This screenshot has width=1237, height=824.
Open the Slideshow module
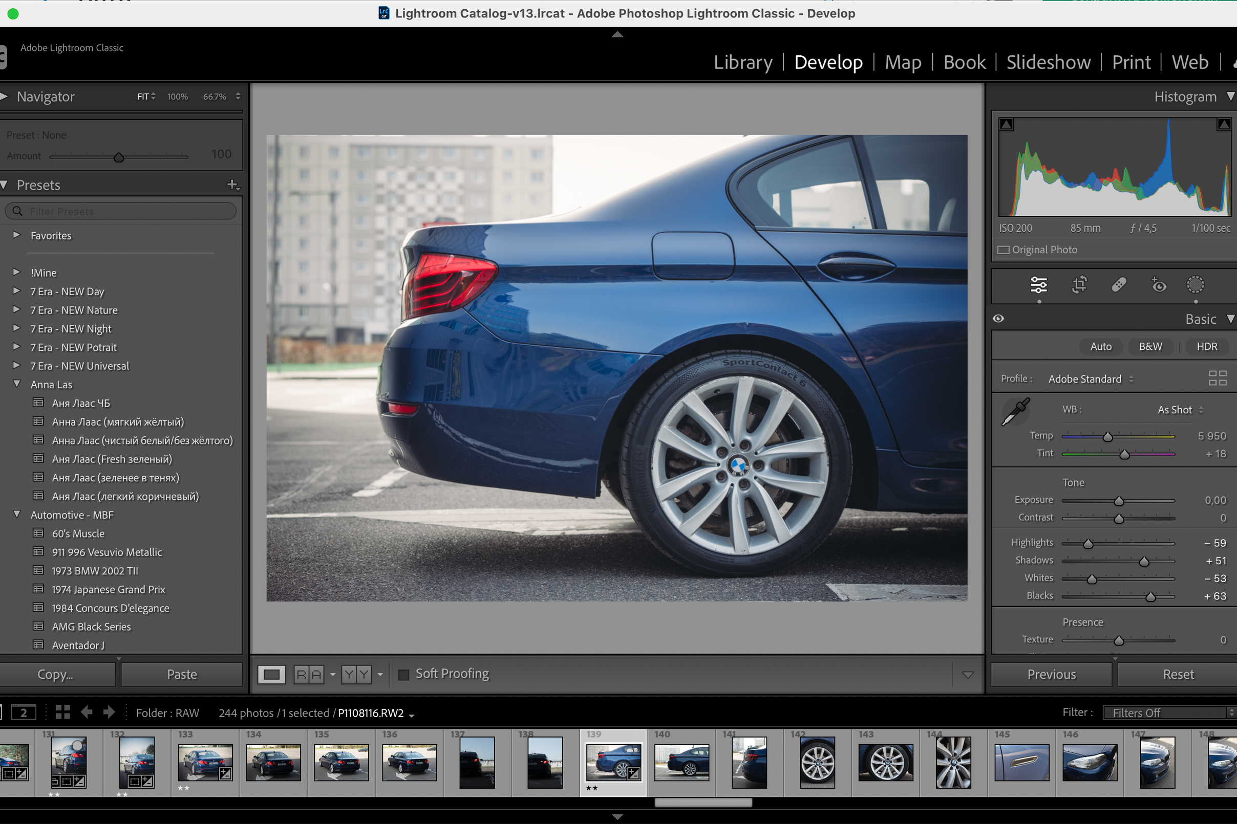click(x=1048, y=62)
